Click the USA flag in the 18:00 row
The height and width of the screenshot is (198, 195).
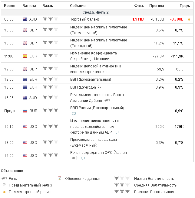coord(25,142)
